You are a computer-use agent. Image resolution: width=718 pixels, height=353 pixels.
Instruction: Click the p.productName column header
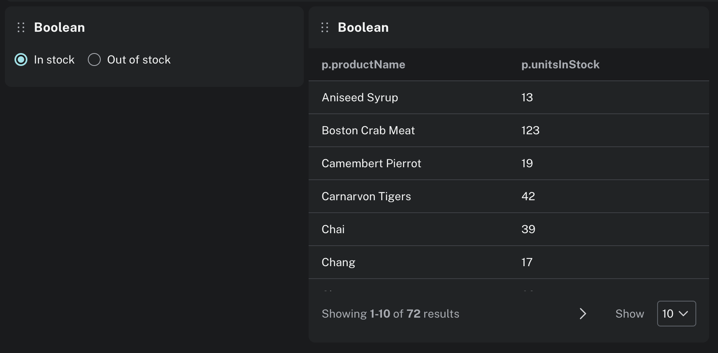click(x=363, y=64)
